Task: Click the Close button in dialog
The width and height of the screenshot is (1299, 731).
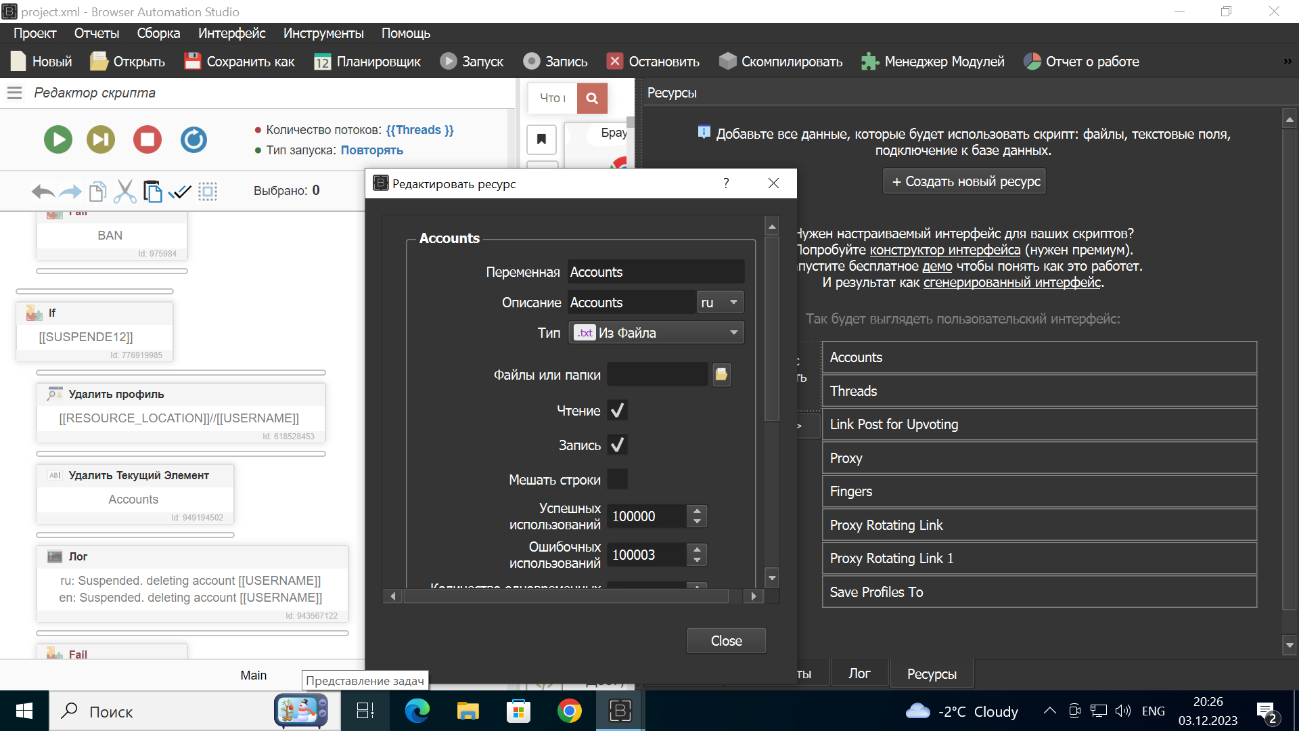Action: (x=726, y=640)
